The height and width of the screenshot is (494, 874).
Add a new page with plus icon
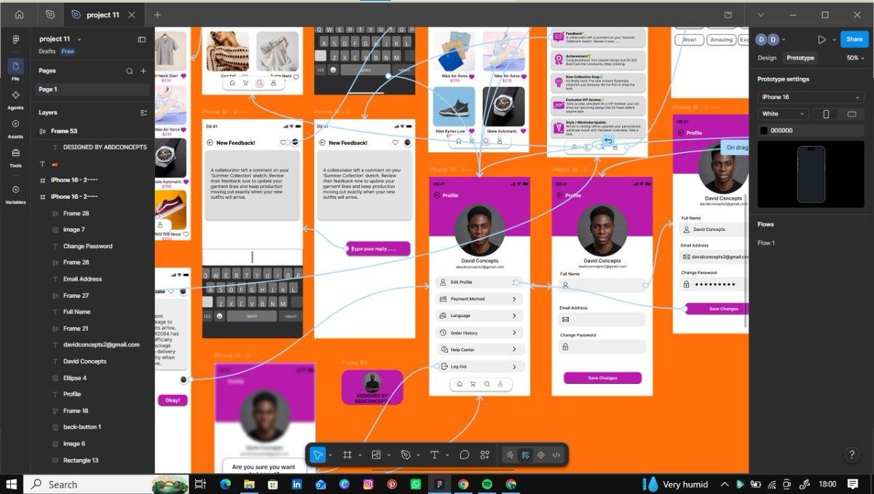143,71
